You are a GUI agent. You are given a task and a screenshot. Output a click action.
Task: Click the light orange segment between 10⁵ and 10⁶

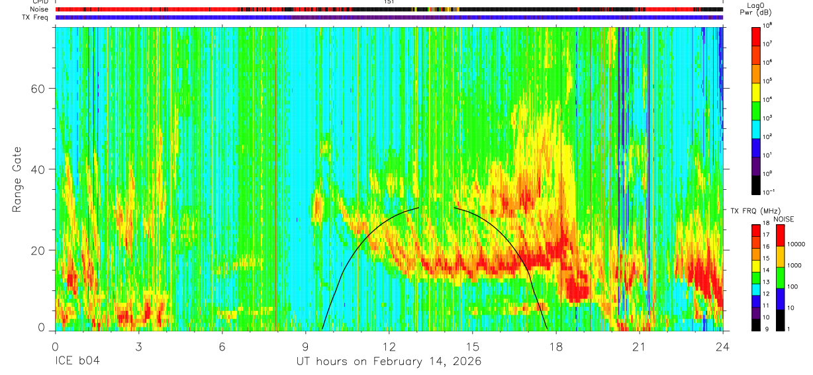click(x=756, y=74)
